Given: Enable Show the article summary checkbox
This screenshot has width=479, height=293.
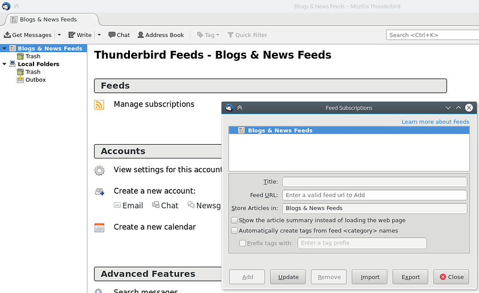Looking at the screenshot, I should (234, 220).
